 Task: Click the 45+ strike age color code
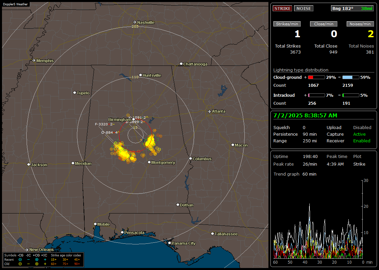pyautogui.click(x=77, y=260)
